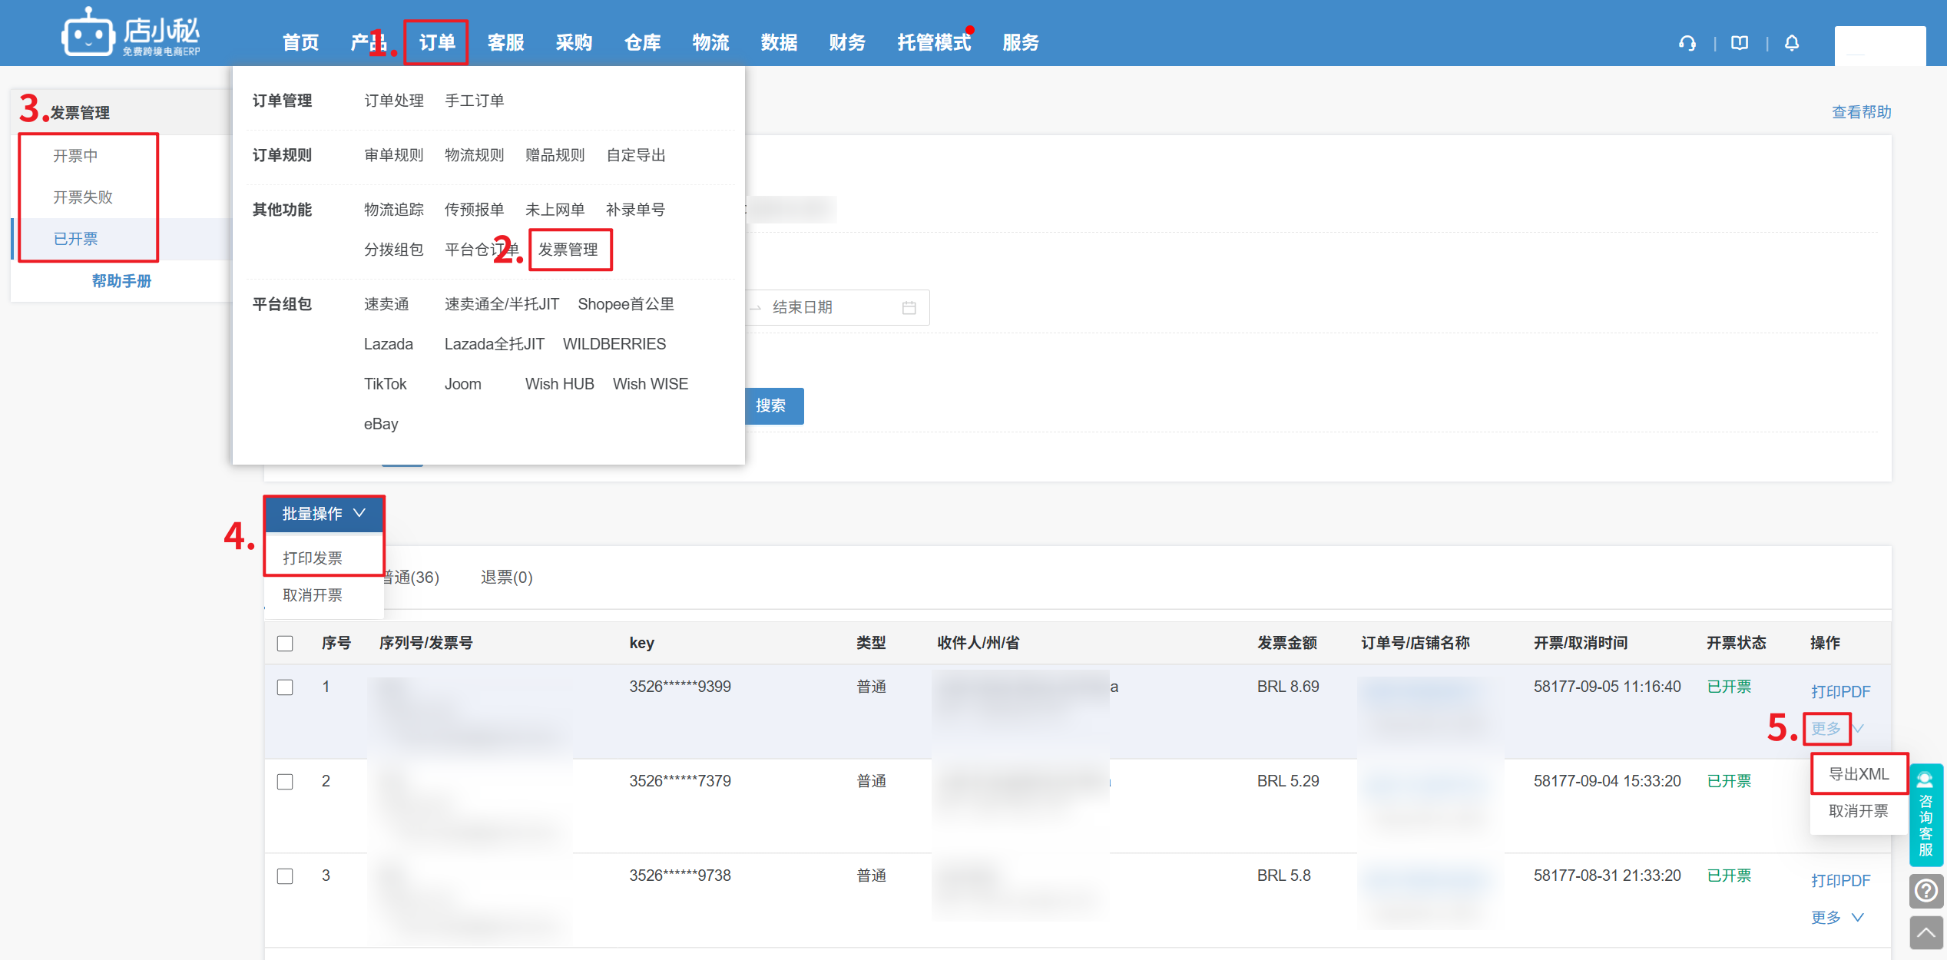The width and height of the screenshot is (1947, 960).
Task: Open the 查看帮助 link
Action: [1861, 112]
